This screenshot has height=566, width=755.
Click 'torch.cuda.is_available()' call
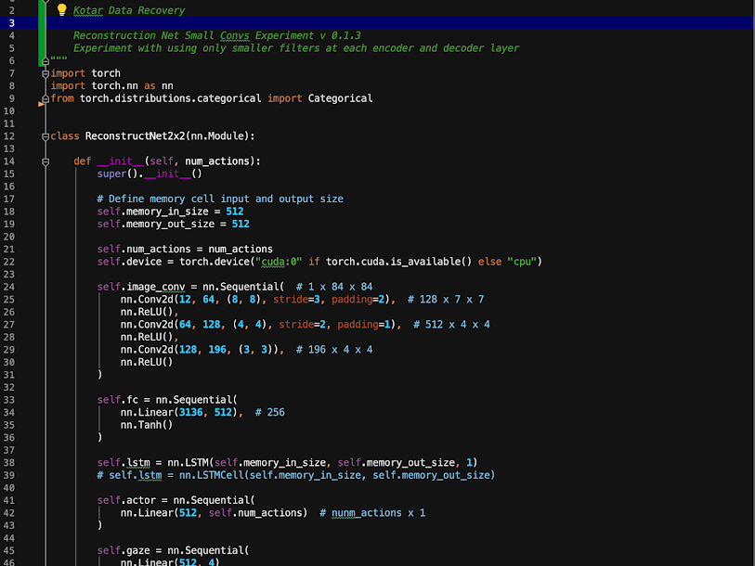tap(398, 262)
